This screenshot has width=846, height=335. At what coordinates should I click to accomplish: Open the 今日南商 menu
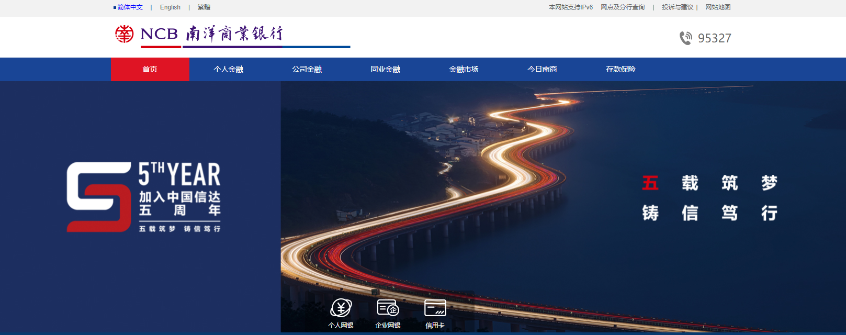[543, 69]
